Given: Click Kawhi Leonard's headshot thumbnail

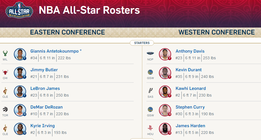Looking at the screenshot, I should coord(165,92).
